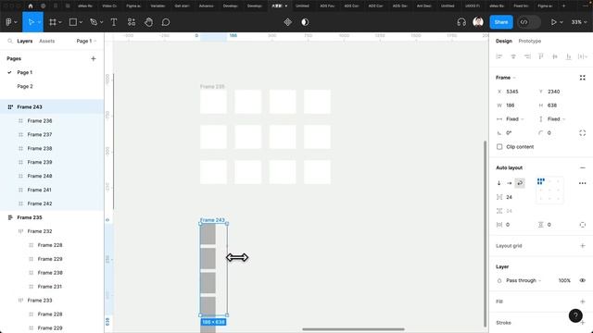The width and height of the screenshot is (593, 333).
Task: Go to home tab icon
Action: click(31, 6)
